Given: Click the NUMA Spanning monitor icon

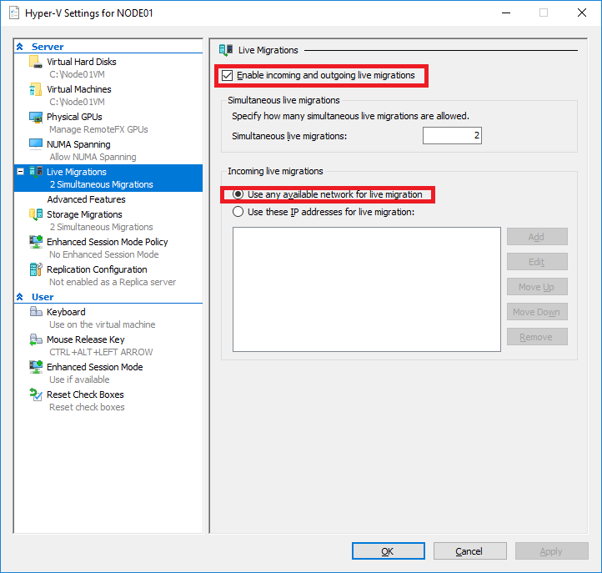Looking at the screenshot, I should pos(36,144).
